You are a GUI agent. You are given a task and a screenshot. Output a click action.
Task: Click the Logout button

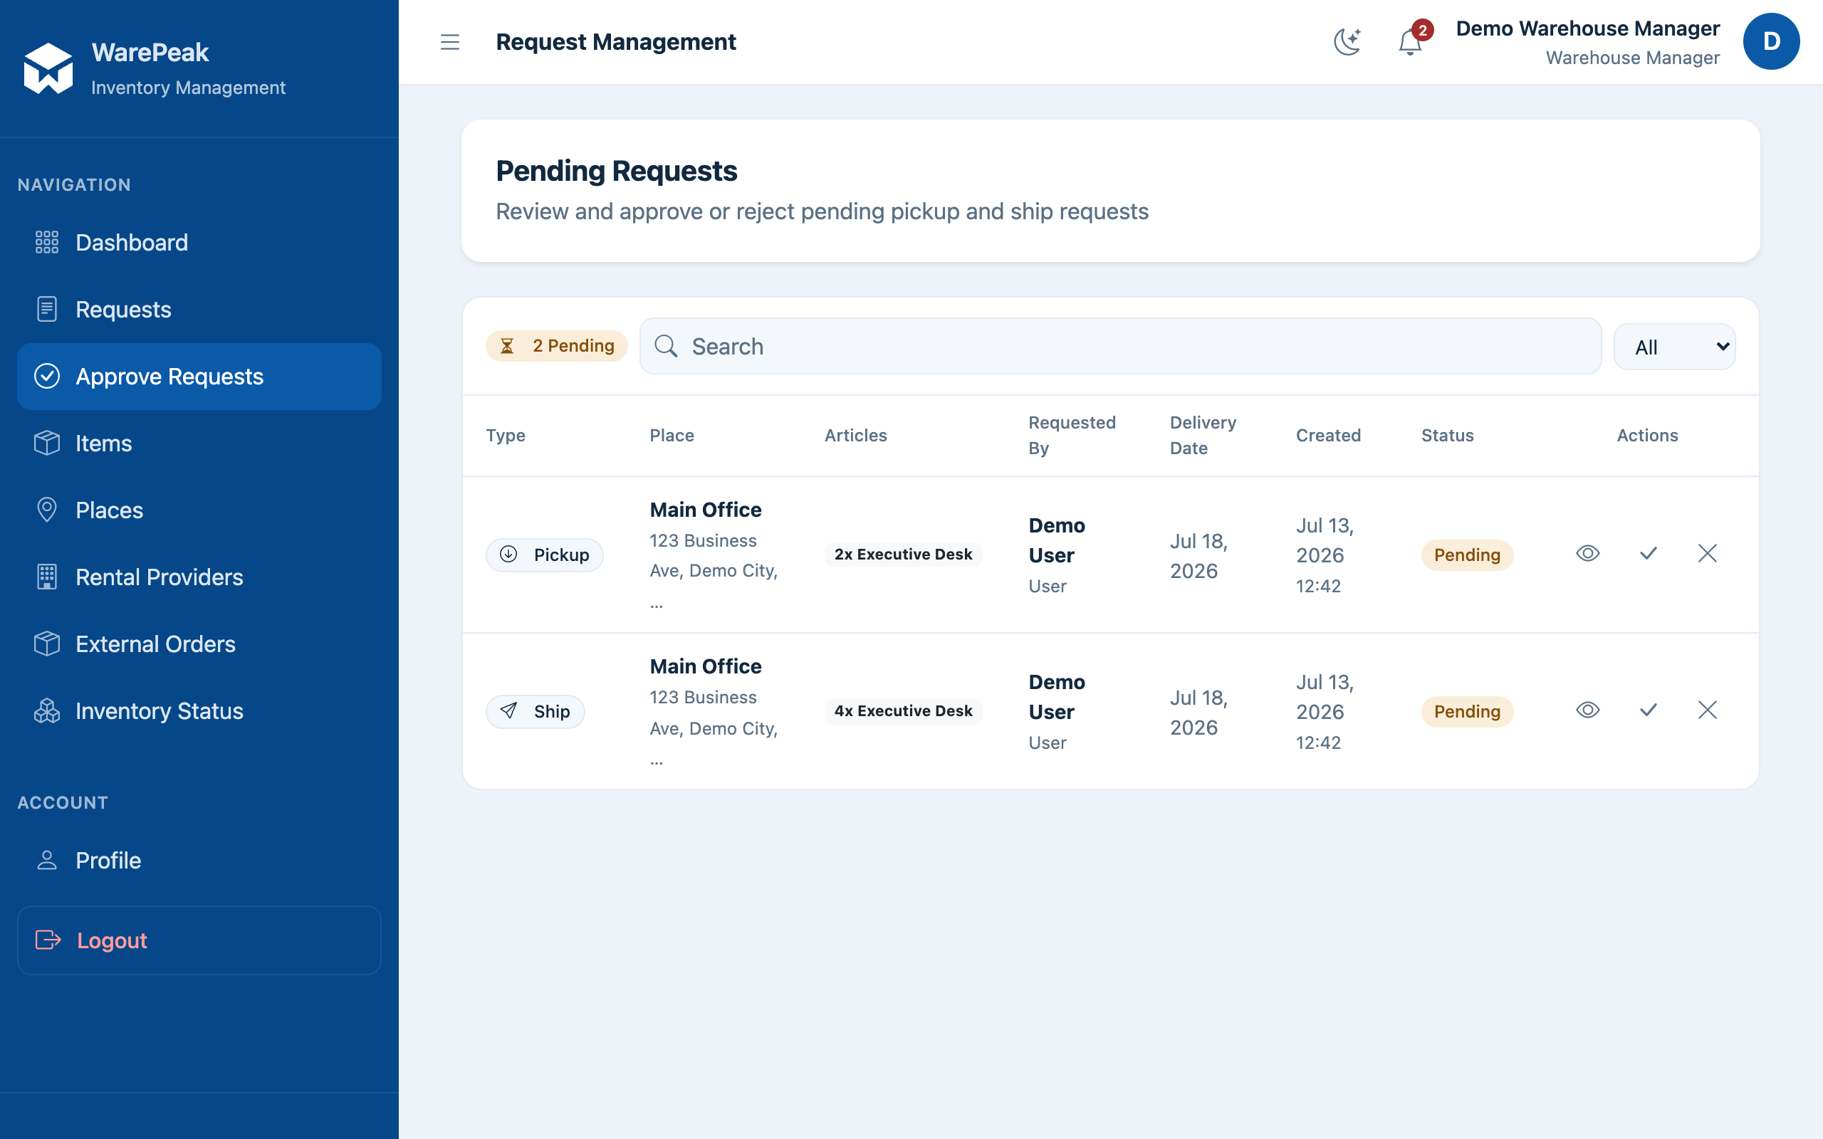(x=199, y=940)
